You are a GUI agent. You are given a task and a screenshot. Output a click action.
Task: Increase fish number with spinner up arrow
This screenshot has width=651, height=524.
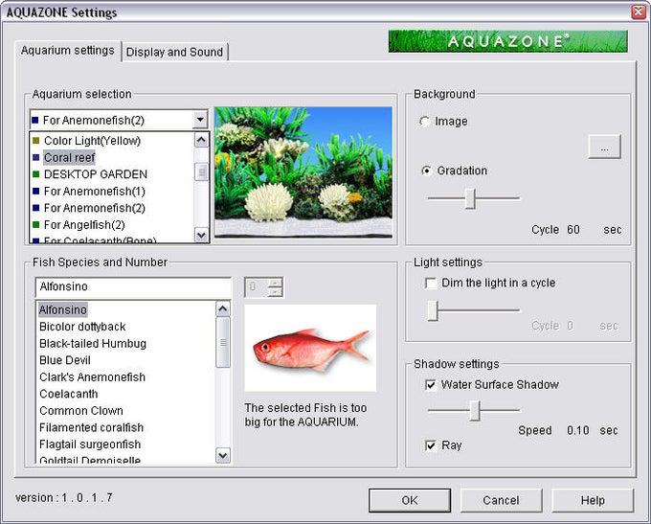pos(276,283)
